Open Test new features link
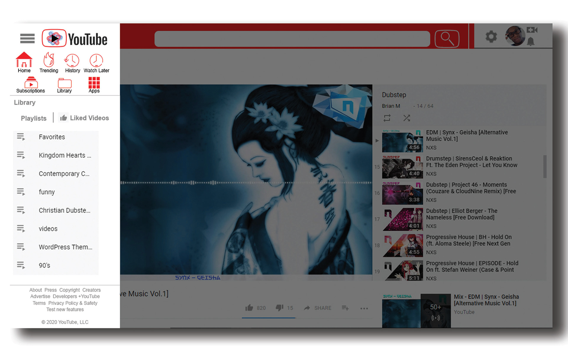 (x=65, y=309)
